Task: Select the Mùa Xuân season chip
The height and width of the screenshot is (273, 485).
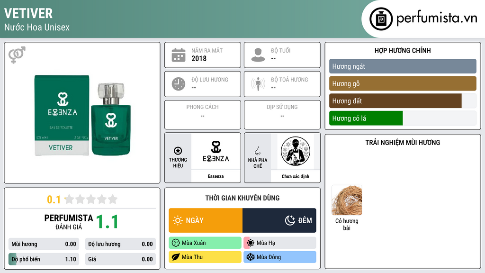Action: (205, 243)
